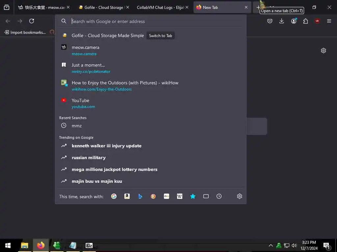Image resolution: width=337 pixels, height=252 pixels.
Task: Search History using the clock icon
Action: pyautogui.click(x=219, y=196)
